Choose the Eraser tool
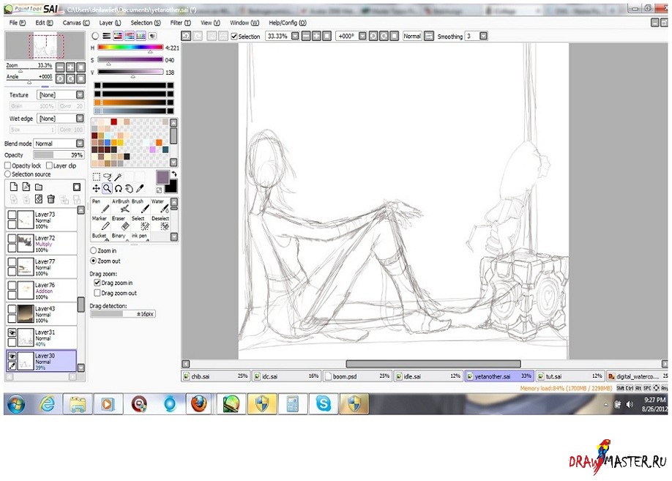 coord(121,223)
